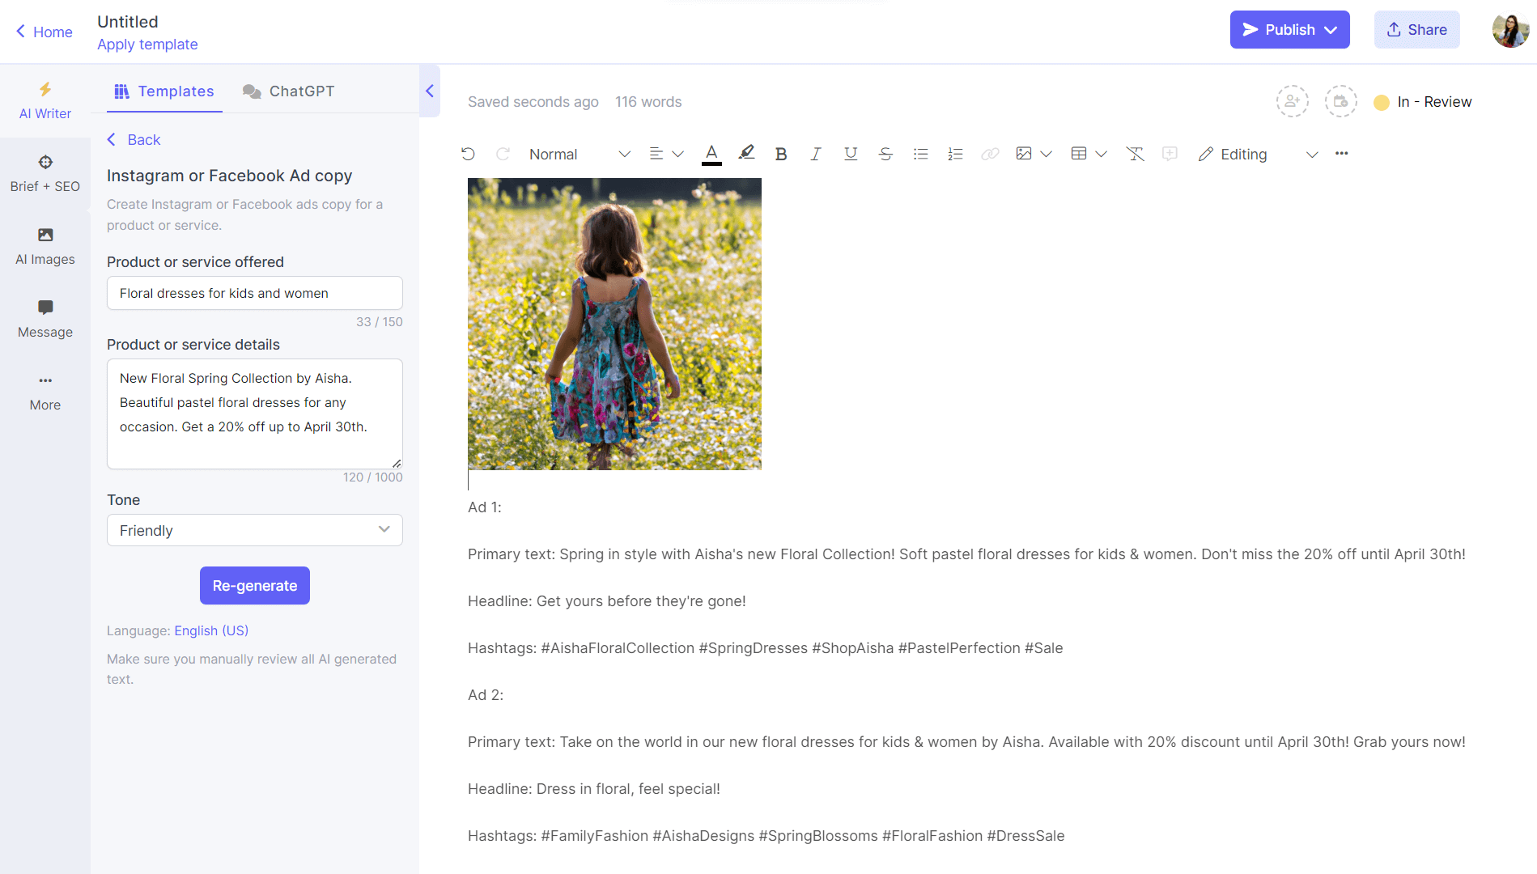Image resolution: width=1537 pixels, height=874 pixels.
Task: Toggle strikethrough formatting
Action: coord(885,154)
